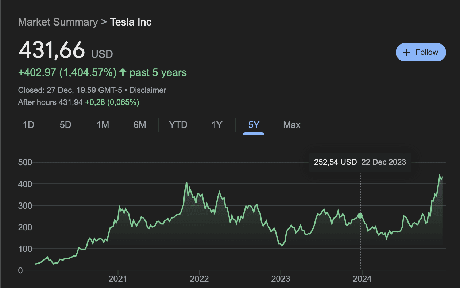Open the 6M price history view
The height and width of the screenshot is (288, 460).
pyautogui.click(x=140, y=125)
